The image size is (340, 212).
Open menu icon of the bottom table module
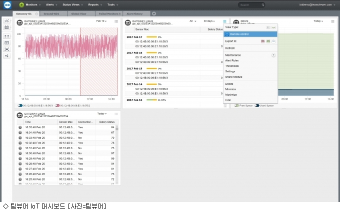point(116,114)
